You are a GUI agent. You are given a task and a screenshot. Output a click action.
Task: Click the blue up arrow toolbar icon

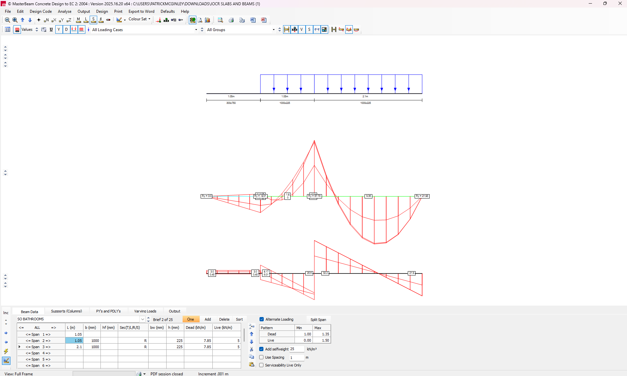click(22, 20)
